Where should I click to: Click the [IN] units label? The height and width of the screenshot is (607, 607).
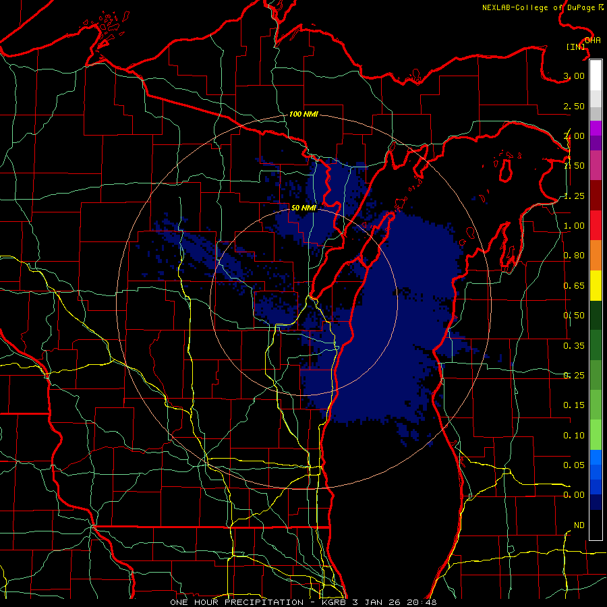(x=576, y=47)
